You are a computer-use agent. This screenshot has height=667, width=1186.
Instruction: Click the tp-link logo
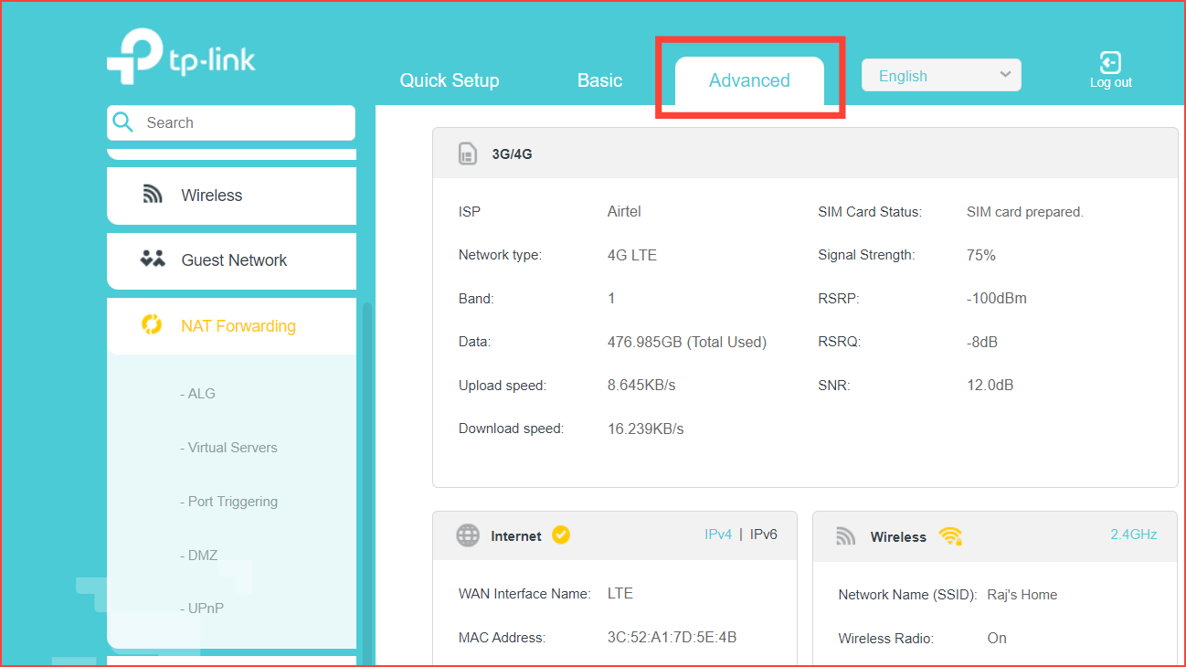(x=180, y=57)
